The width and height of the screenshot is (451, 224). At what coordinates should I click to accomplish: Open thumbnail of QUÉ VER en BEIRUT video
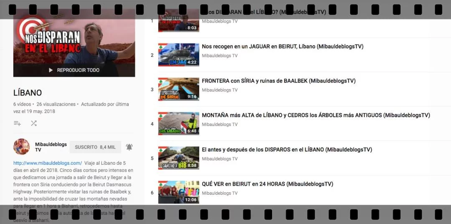tap(179, 192)
